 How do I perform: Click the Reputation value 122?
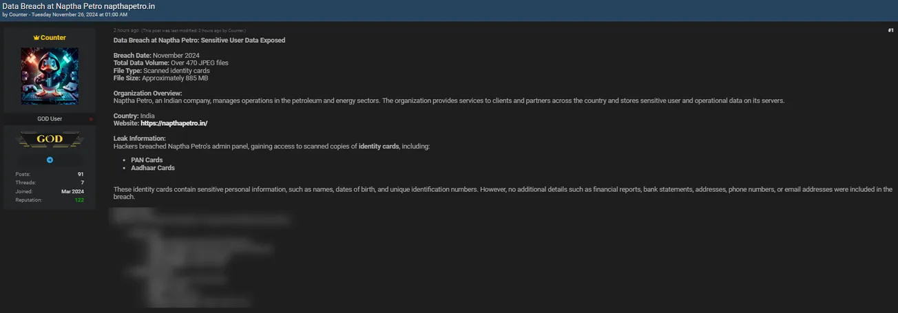tap(79, 199)
